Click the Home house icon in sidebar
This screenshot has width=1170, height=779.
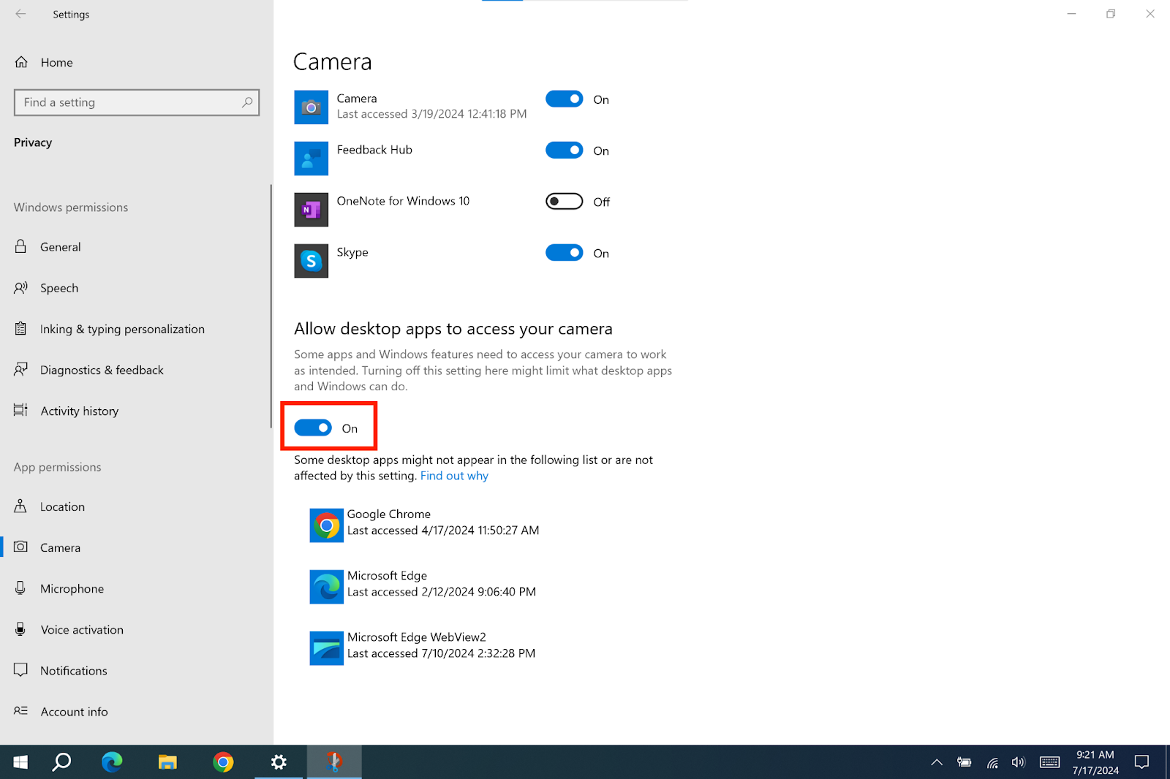coord(21,62)
